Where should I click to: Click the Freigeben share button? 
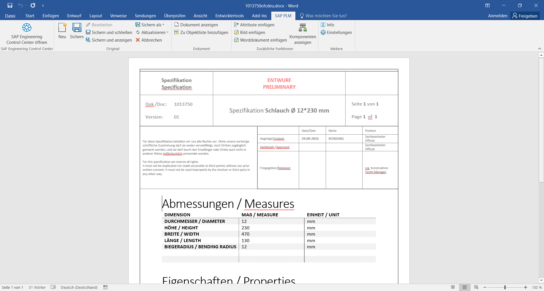click(525, 16)
